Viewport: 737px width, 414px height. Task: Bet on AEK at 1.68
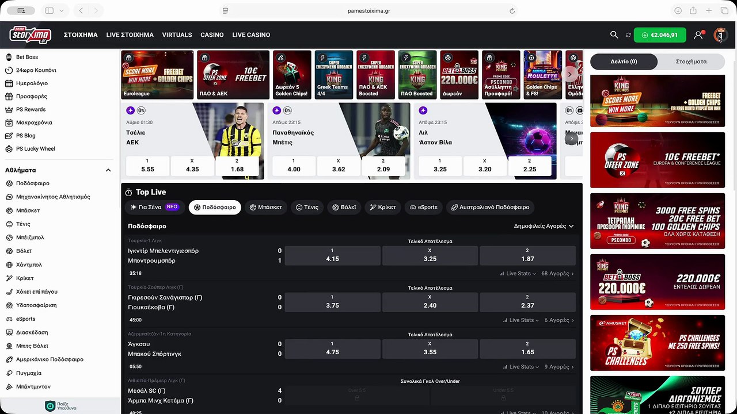[x=237, y=166]
